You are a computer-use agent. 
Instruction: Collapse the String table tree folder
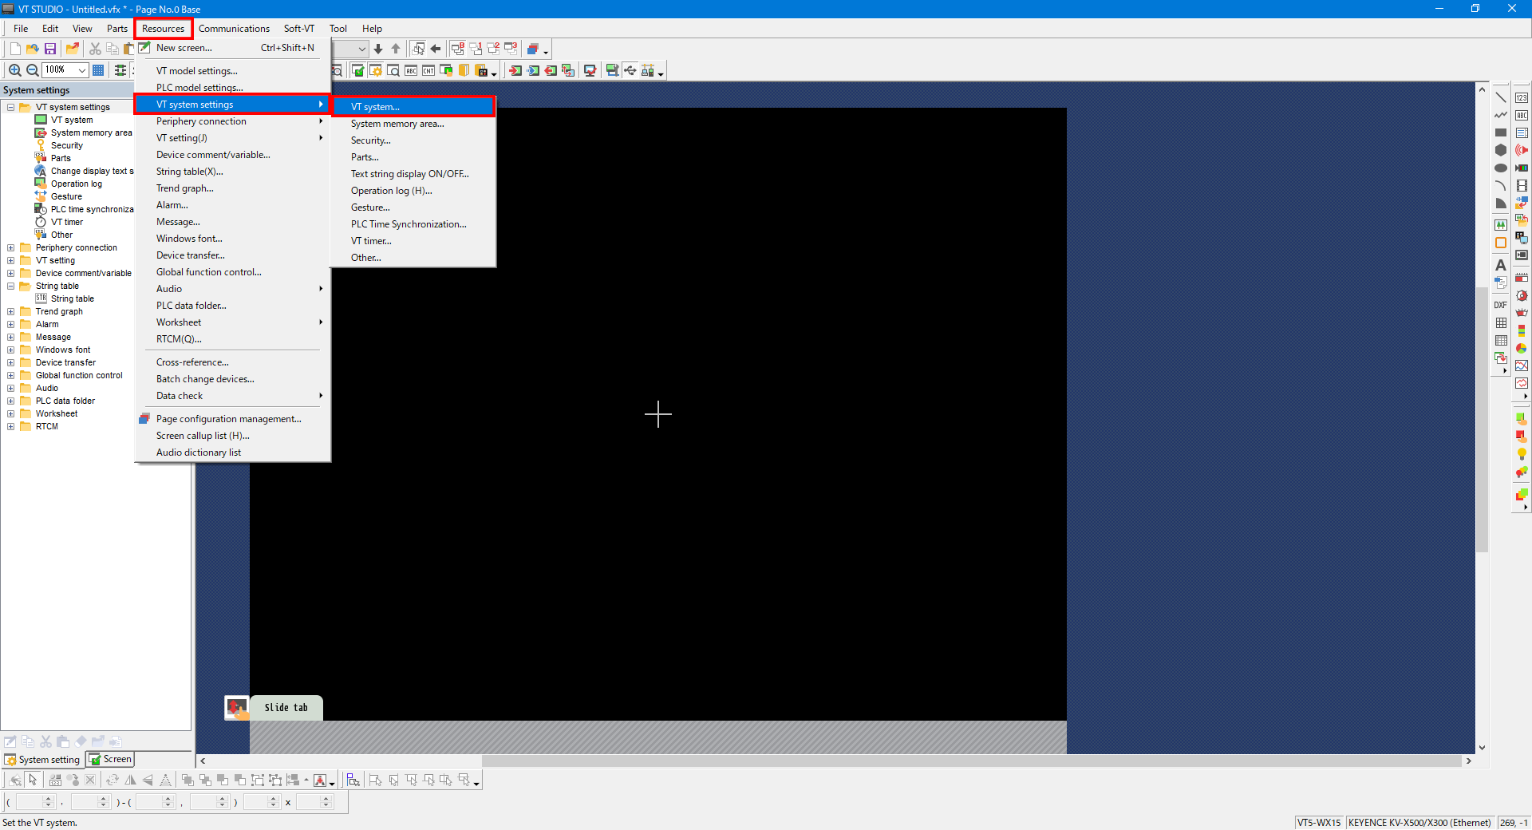[11, 286]
